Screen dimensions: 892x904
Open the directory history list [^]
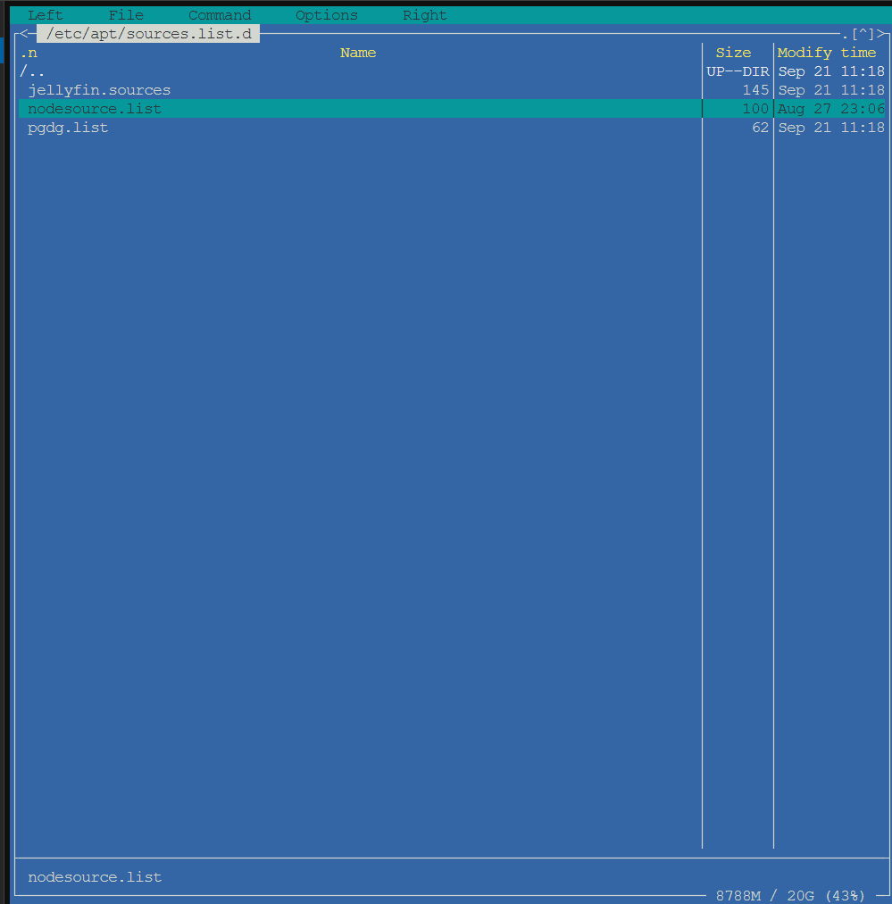click(863, 34)
